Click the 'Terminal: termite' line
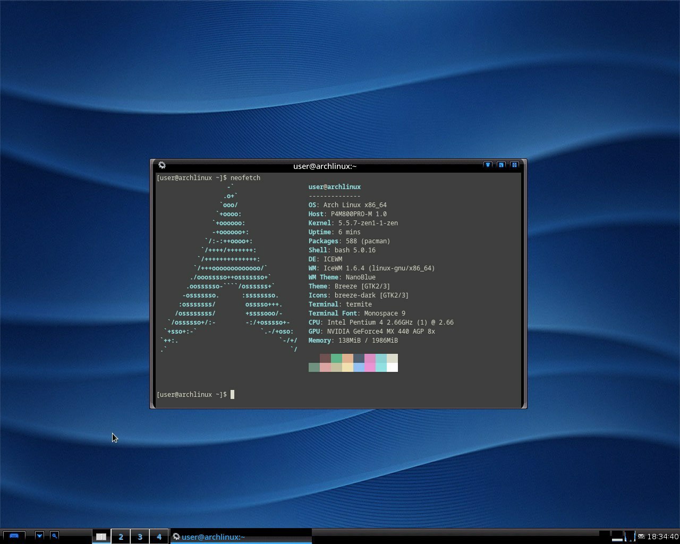The width and height of the screenshot is (680, 544). tap(340, 304)
